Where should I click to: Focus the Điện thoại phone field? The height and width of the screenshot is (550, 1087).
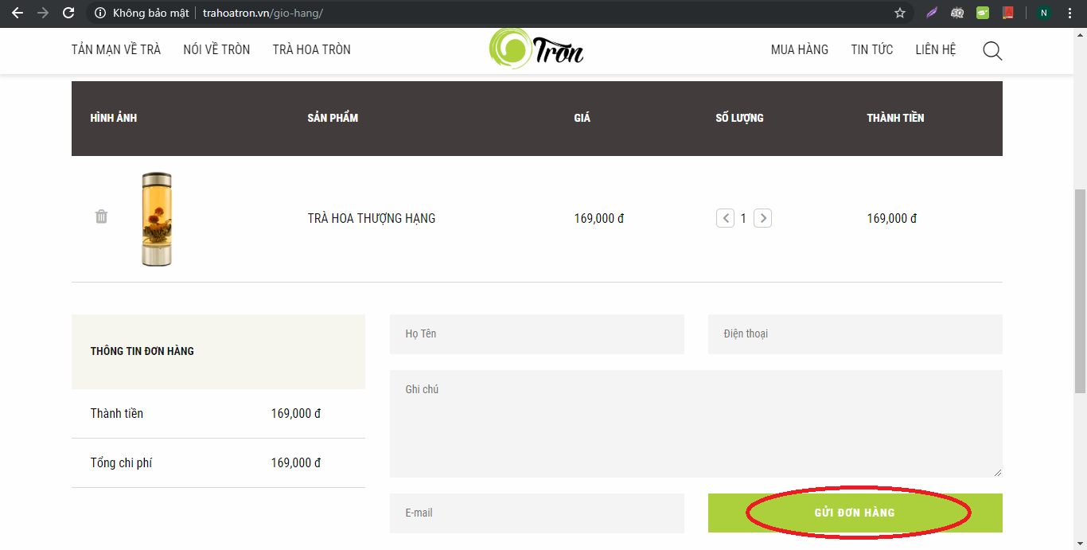point(855,334)
